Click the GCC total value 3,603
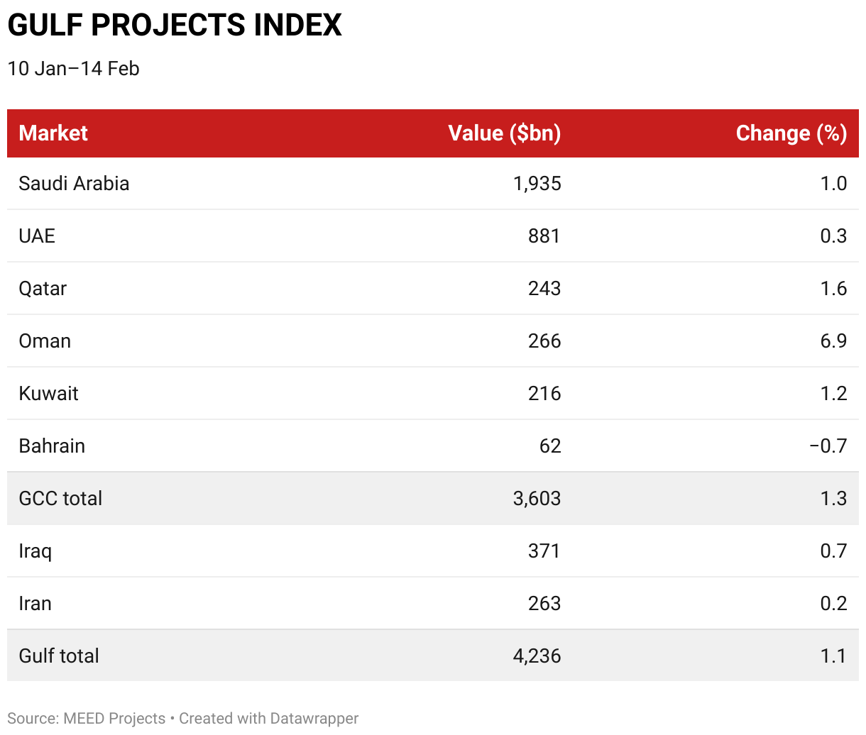The height and width of the screenshot is (735, 866). pos(537,499)
